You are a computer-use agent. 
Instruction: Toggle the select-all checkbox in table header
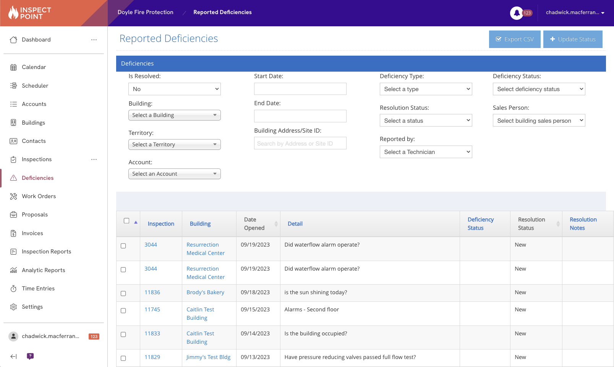tap(126, 221)
